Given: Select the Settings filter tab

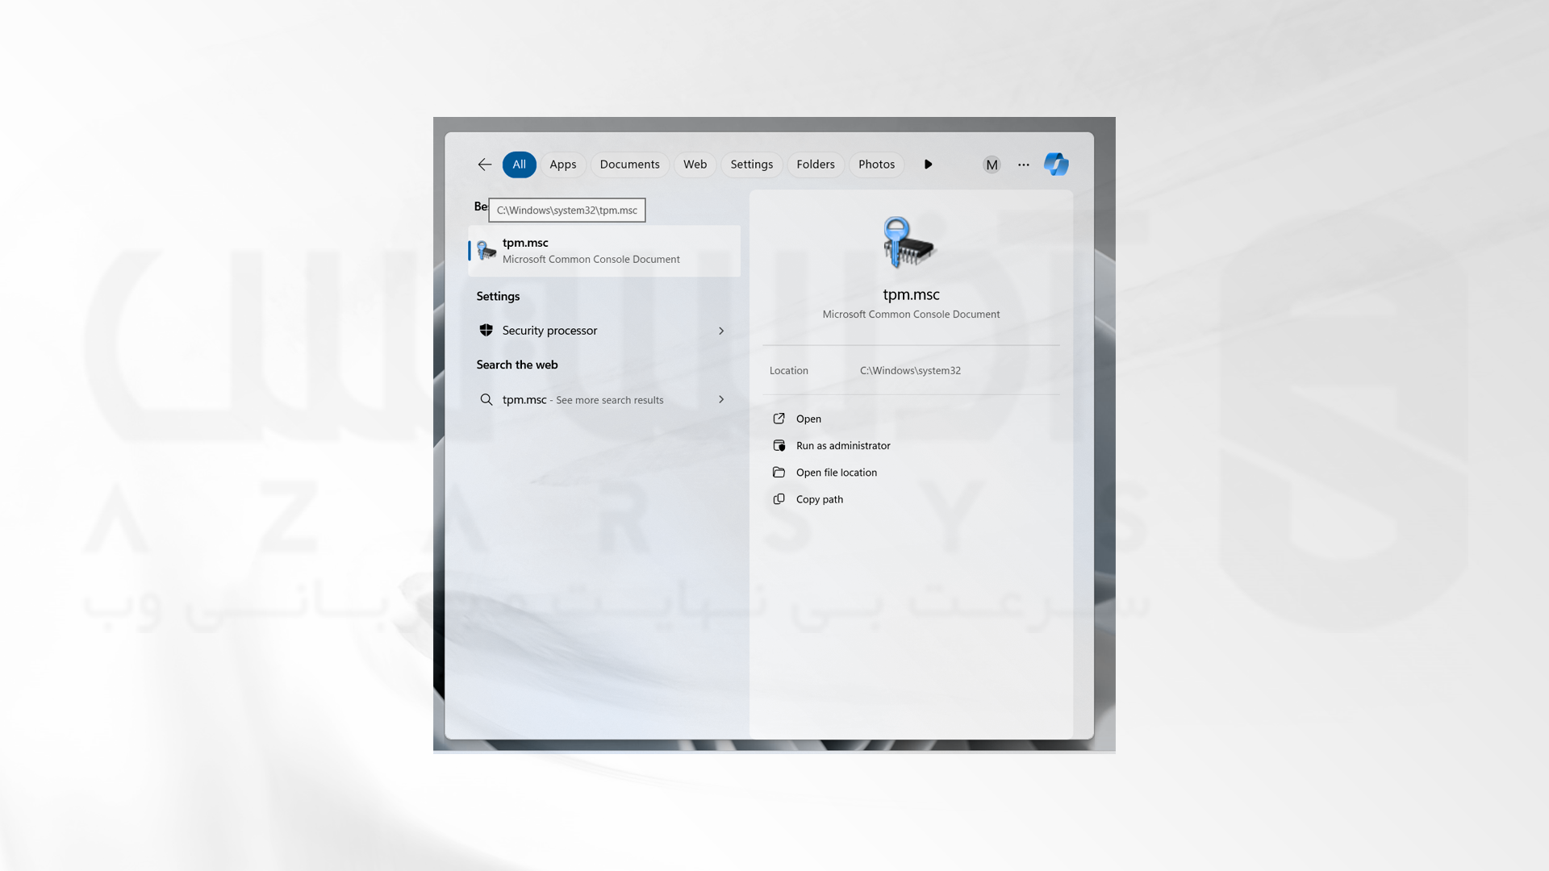Looking at the screenshot, I should (752, 164).
